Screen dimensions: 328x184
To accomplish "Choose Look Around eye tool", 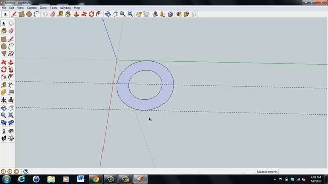I will tap(11, 131).
